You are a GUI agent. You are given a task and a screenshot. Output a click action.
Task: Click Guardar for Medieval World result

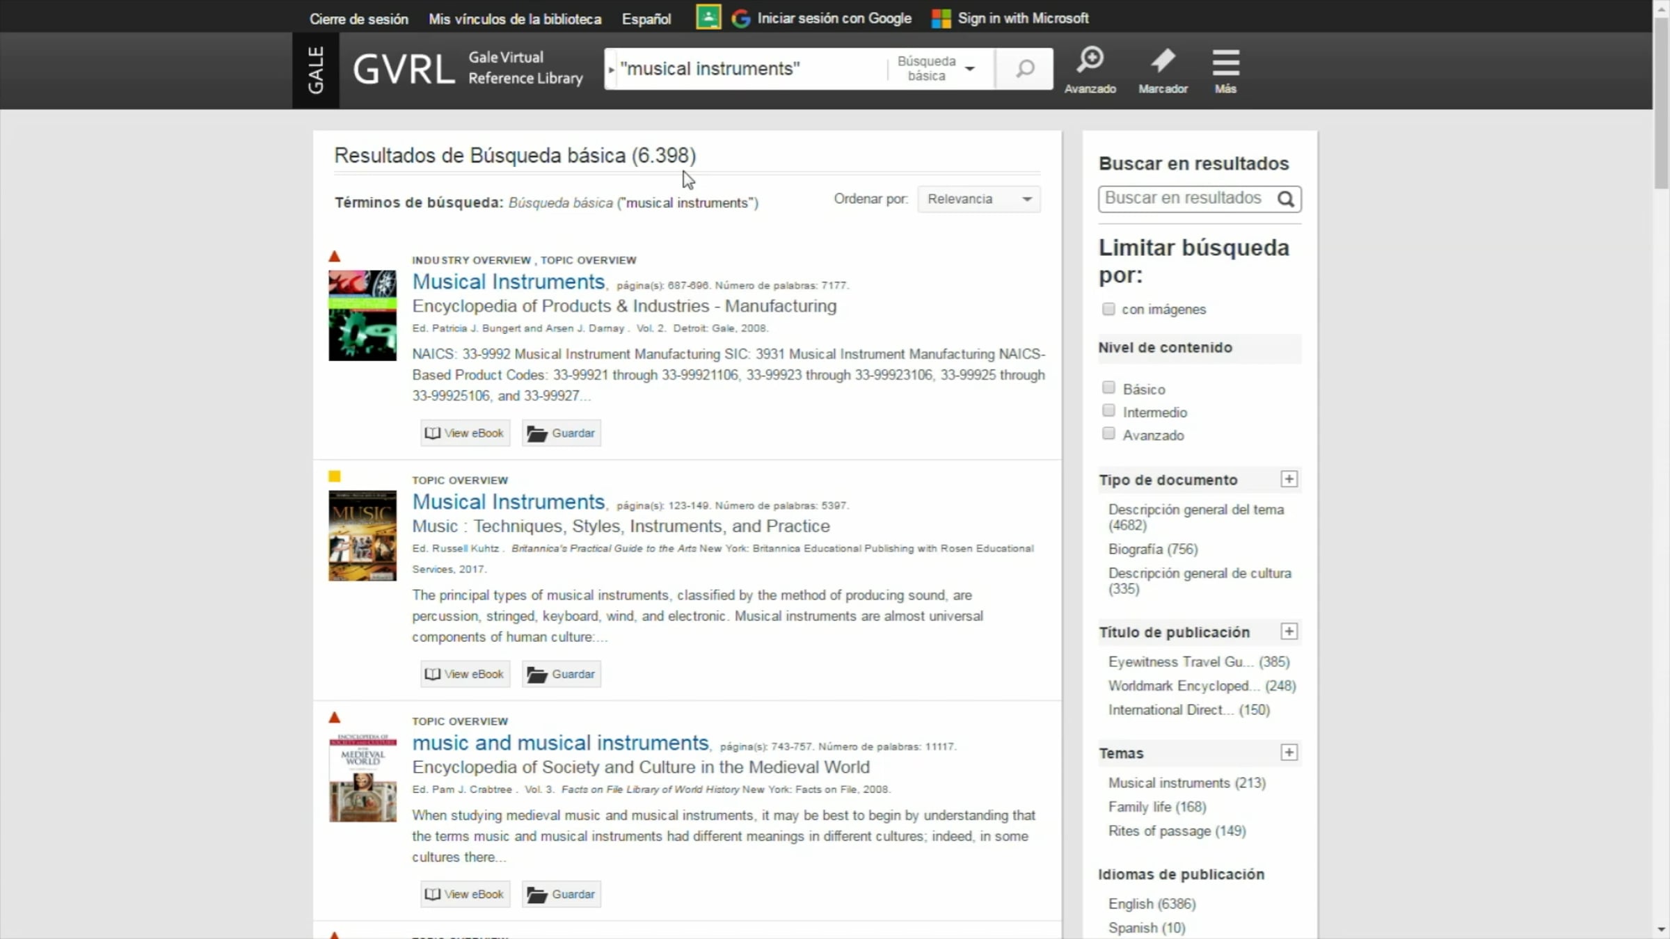(x=561, y=894)
